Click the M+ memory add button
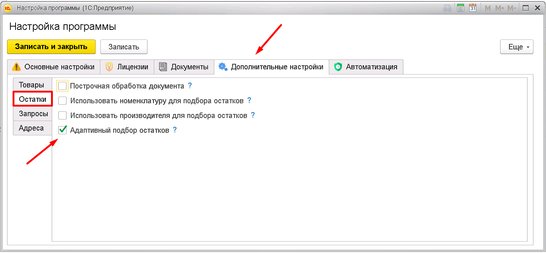Viewport: 546px width, 253px height. click(x=500, y=8)
